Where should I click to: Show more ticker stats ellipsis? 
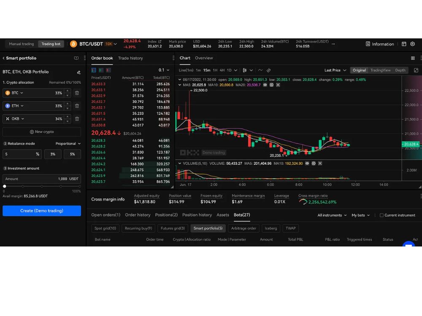(333, 44)
